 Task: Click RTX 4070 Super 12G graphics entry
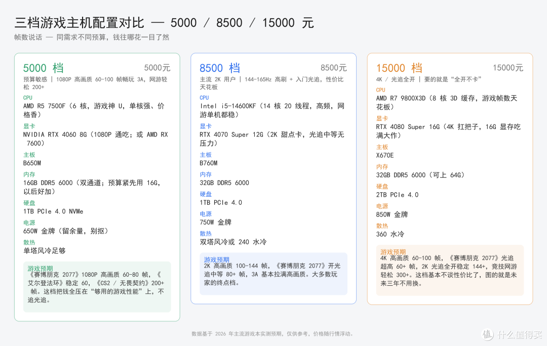272,139
